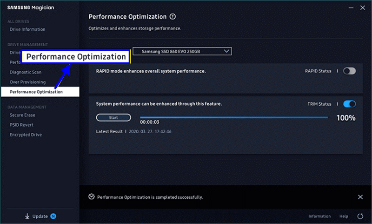The image size is (372, 224).
Task: Open Secure Erase page
Action: 22,115
